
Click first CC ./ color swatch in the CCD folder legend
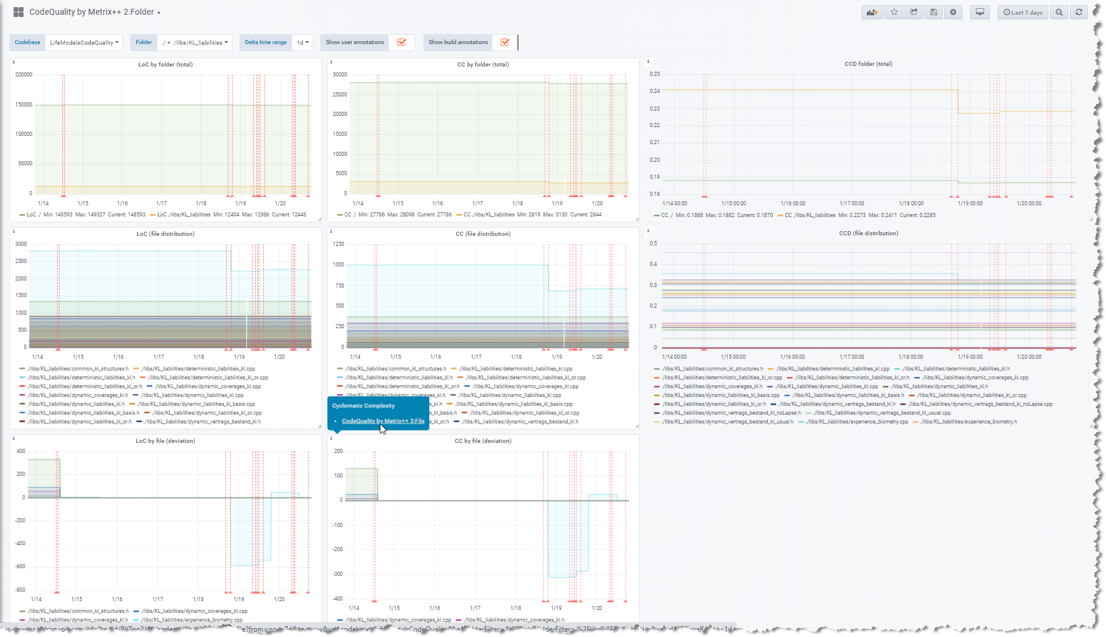click(x=657, y=215)
